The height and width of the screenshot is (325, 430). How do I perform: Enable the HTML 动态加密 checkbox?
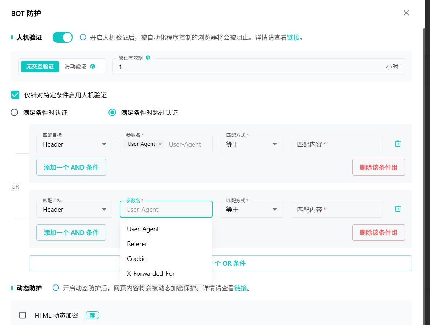(x=23, y=315)
